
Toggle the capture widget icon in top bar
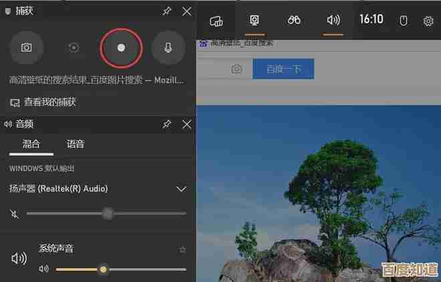pos(255,20)
